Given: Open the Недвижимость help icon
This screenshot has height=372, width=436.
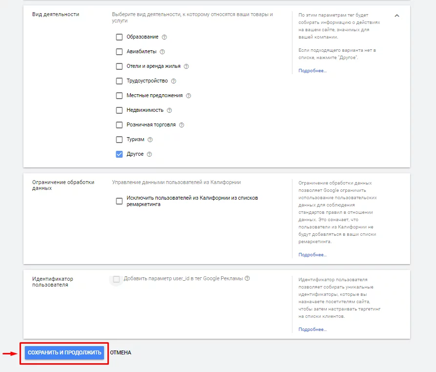Looking at the screenshot, I should pyautogui.click(x=169, y=110).
